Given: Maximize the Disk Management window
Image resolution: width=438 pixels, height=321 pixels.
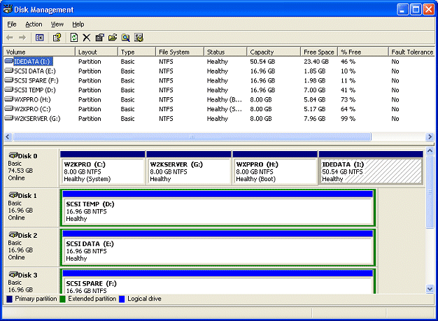Looking at the screenshot, I should pos(416,10).
